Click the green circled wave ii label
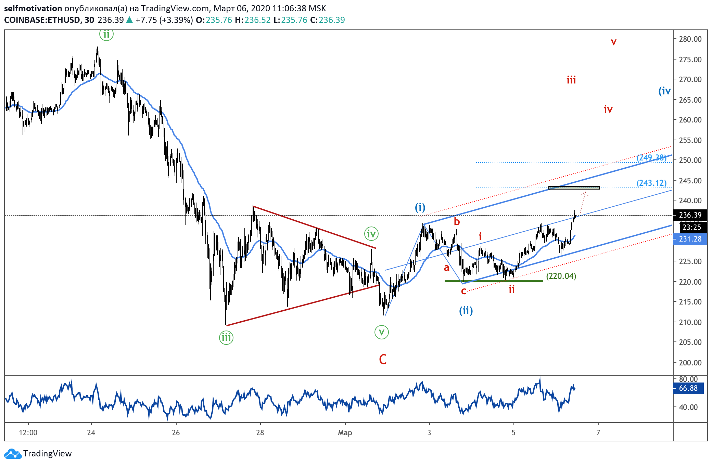The width and height of the screenshot is (712, 466). point(106,35)
